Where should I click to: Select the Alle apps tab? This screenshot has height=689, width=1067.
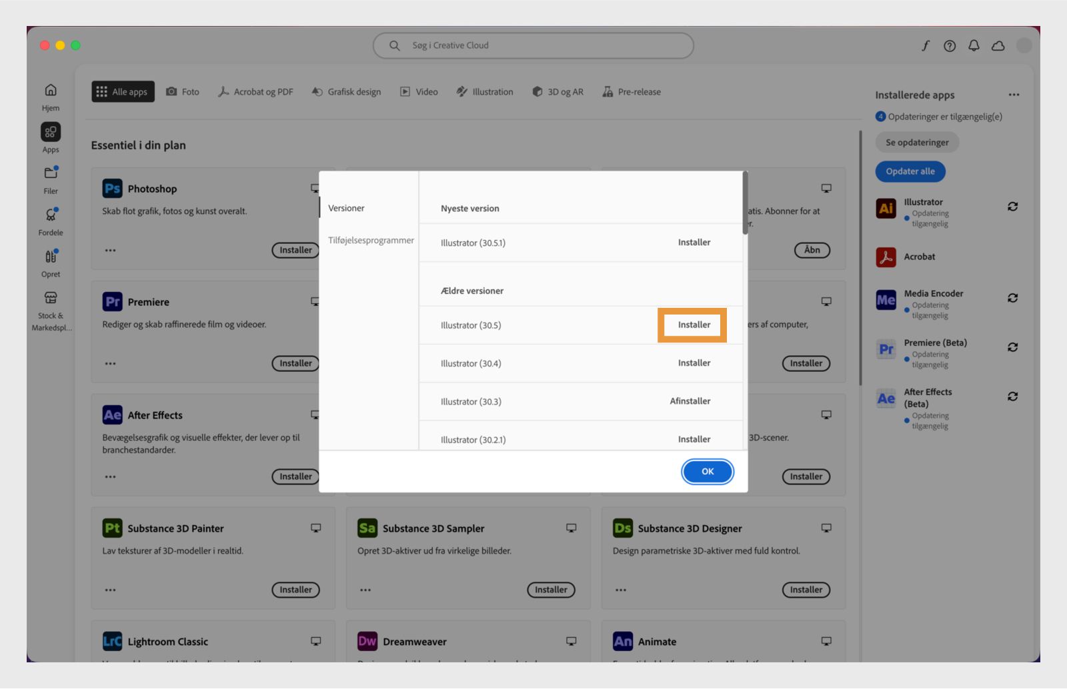coord(123,92)
